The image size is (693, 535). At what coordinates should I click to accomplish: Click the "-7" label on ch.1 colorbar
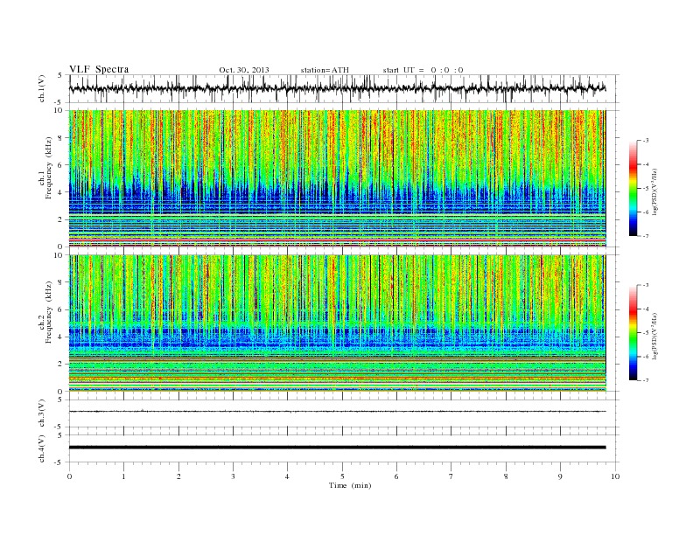coord(646,236)
